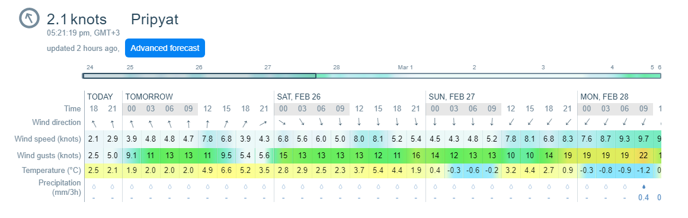Click the raindrop icon under today 18

(x=94, y=187)
